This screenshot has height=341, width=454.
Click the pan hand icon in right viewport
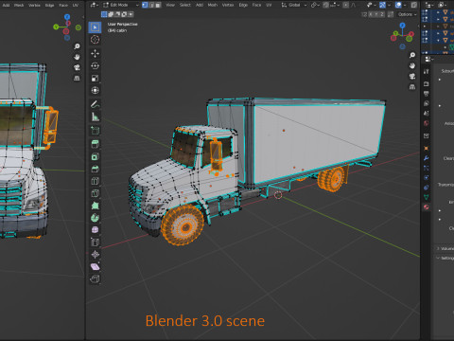(412, 65)
